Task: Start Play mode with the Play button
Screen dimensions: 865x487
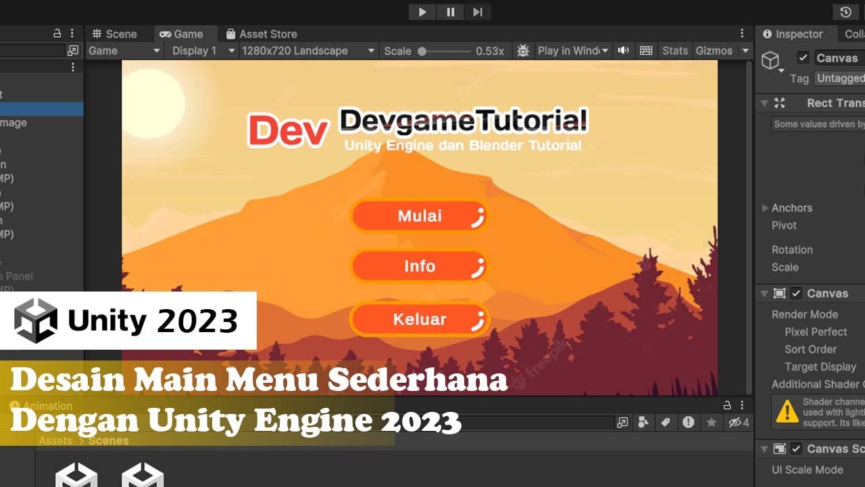Action: [422, 12]
